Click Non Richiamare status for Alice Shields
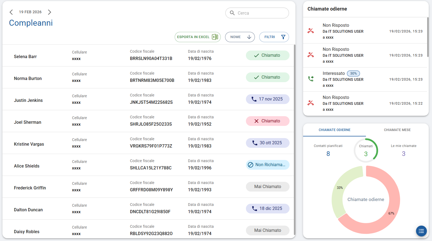This screenshot has width=432, height=241. [x=267, y=165]
